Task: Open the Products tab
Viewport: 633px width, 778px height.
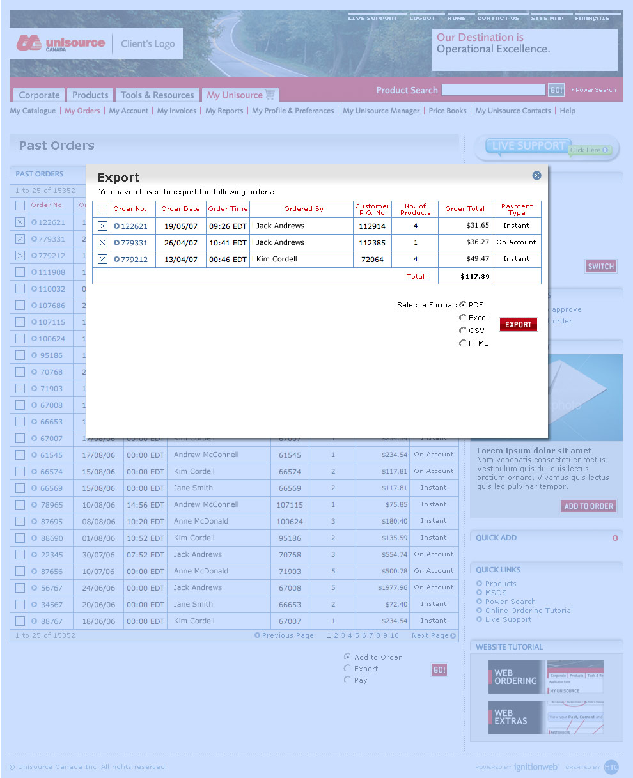Action: [90, 95]
